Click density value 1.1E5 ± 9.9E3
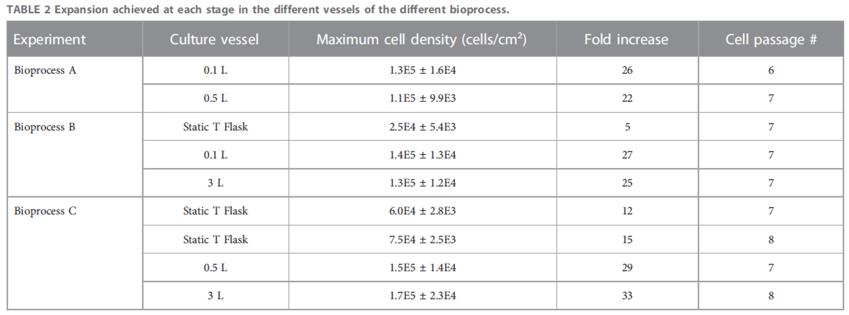The height and width of the screenshot is (315, 849). click(x=422, y=99)
